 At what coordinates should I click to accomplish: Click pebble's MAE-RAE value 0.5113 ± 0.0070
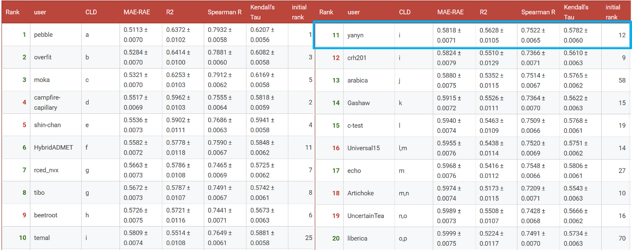pos(135,35)
